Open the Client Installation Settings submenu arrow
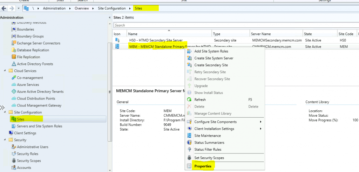Screen dimensions: 359x172 (x=260, y=129)
